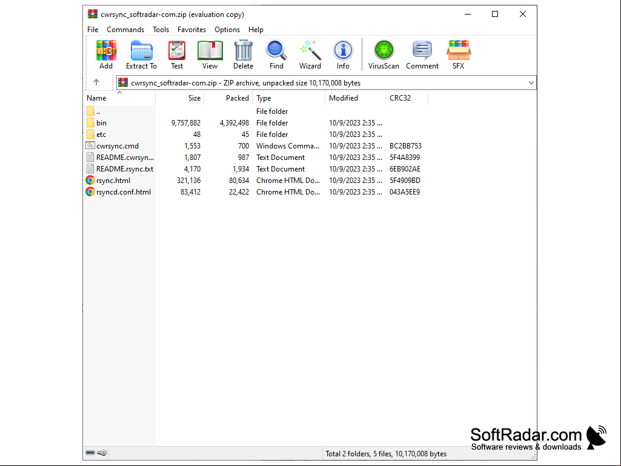Open the Options menu

227,30
